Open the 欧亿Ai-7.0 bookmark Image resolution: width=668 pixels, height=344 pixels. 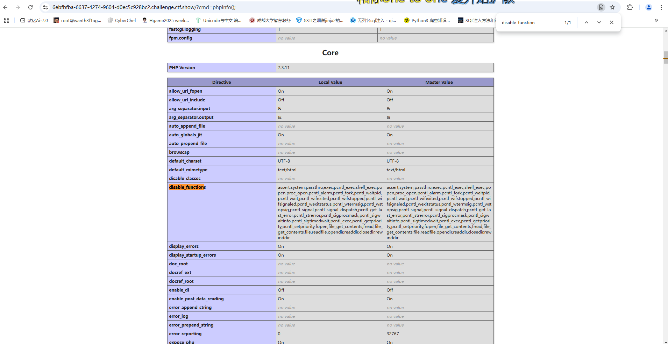click(x=34, y=20)
